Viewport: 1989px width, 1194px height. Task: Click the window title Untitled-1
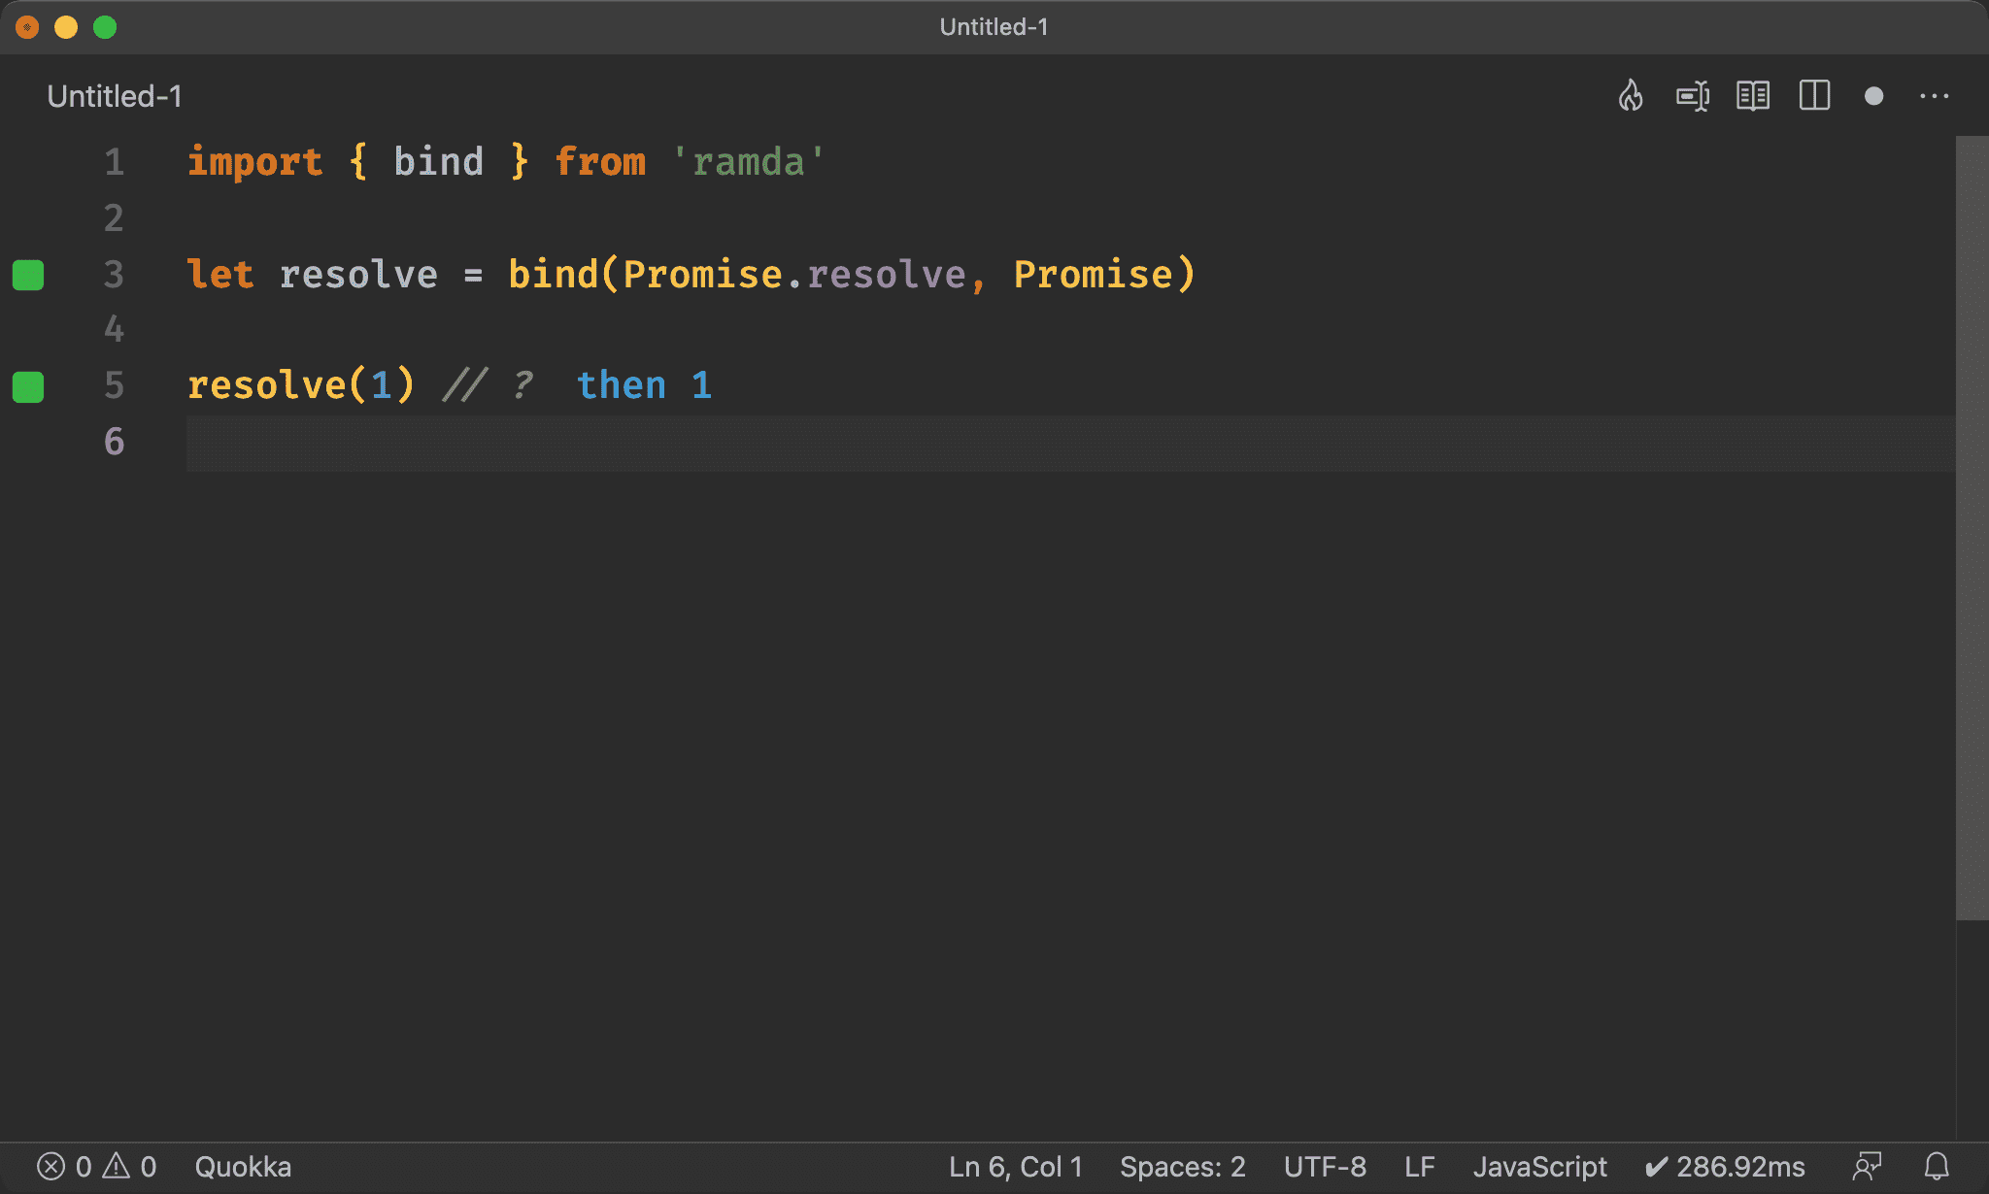coord(994,27)
